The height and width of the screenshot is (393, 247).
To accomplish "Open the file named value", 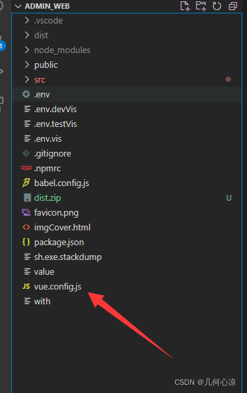I will [x=44, y=271].
